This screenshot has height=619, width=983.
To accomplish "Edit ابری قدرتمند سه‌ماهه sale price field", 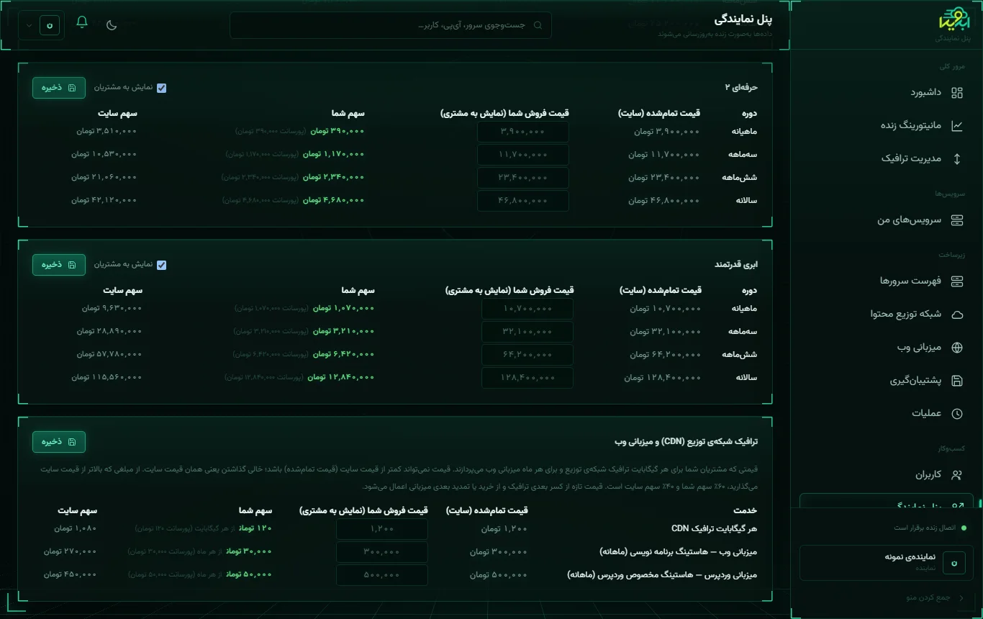I will [x=527, y=332].
